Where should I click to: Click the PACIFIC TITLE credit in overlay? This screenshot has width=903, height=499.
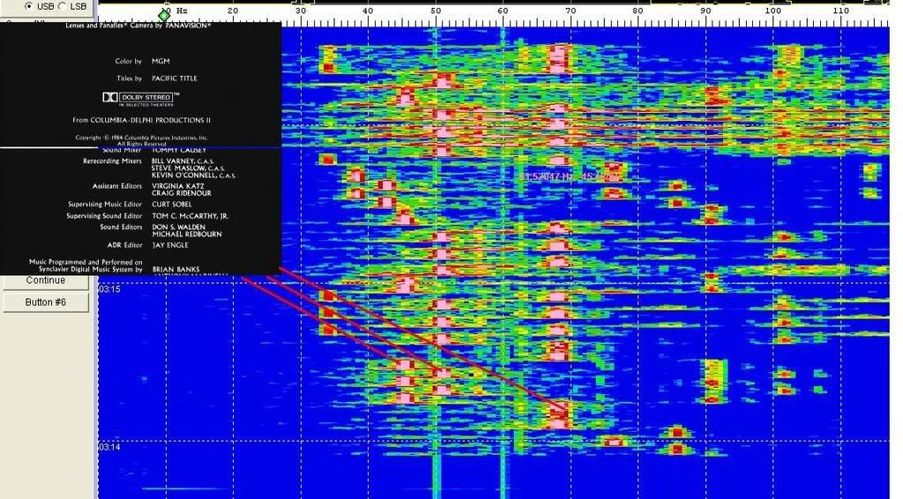175,78
